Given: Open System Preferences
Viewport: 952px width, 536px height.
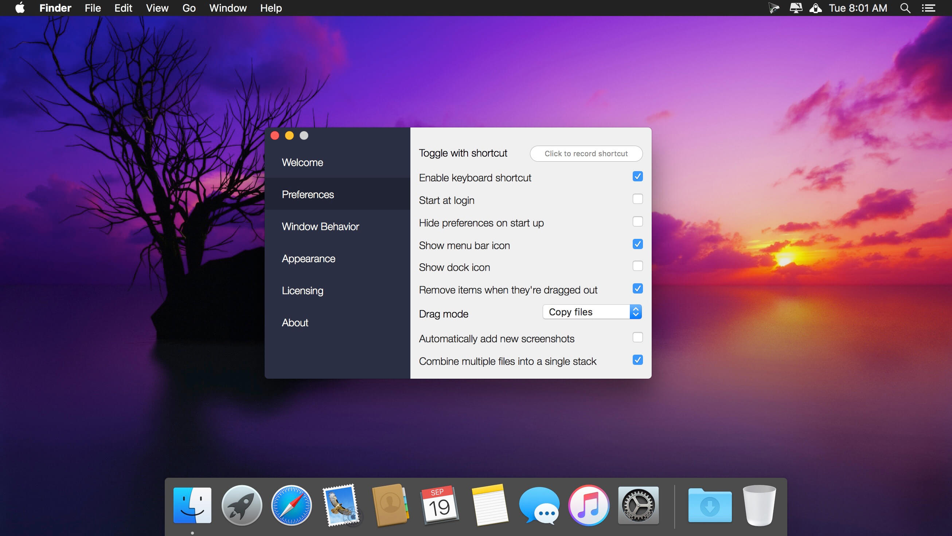Looking at the screenshot, I should 637,506.
